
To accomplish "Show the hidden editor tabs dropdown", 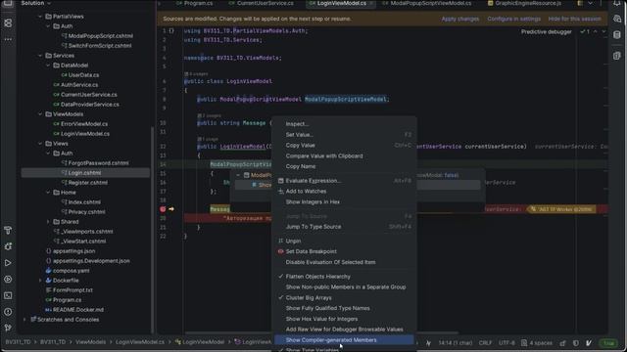I will point(590,3).
